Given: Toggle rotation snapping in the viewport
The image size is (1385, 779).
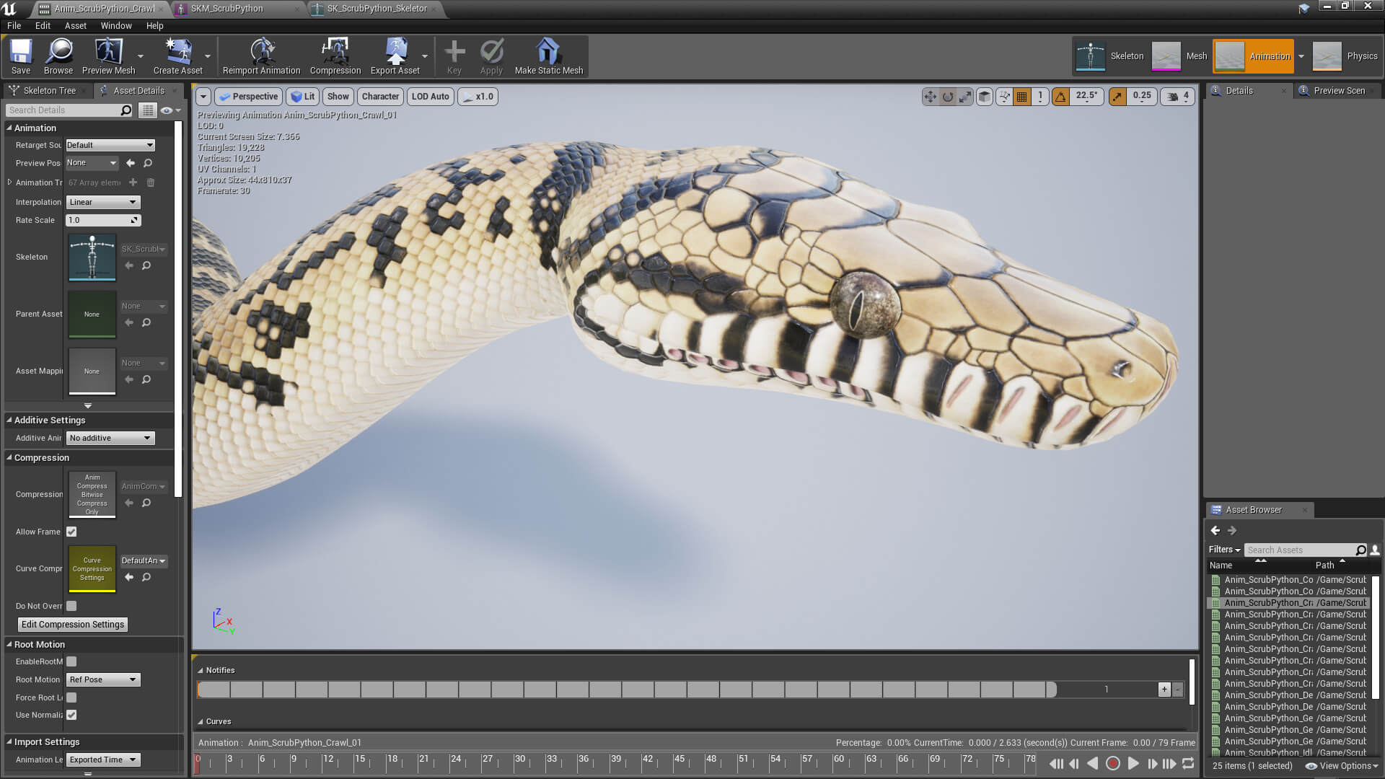Looking at the screenshot, I should [1061, 97].
